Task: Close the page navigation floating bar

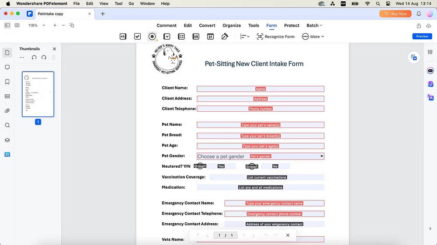Action: (x=288, y=235)
